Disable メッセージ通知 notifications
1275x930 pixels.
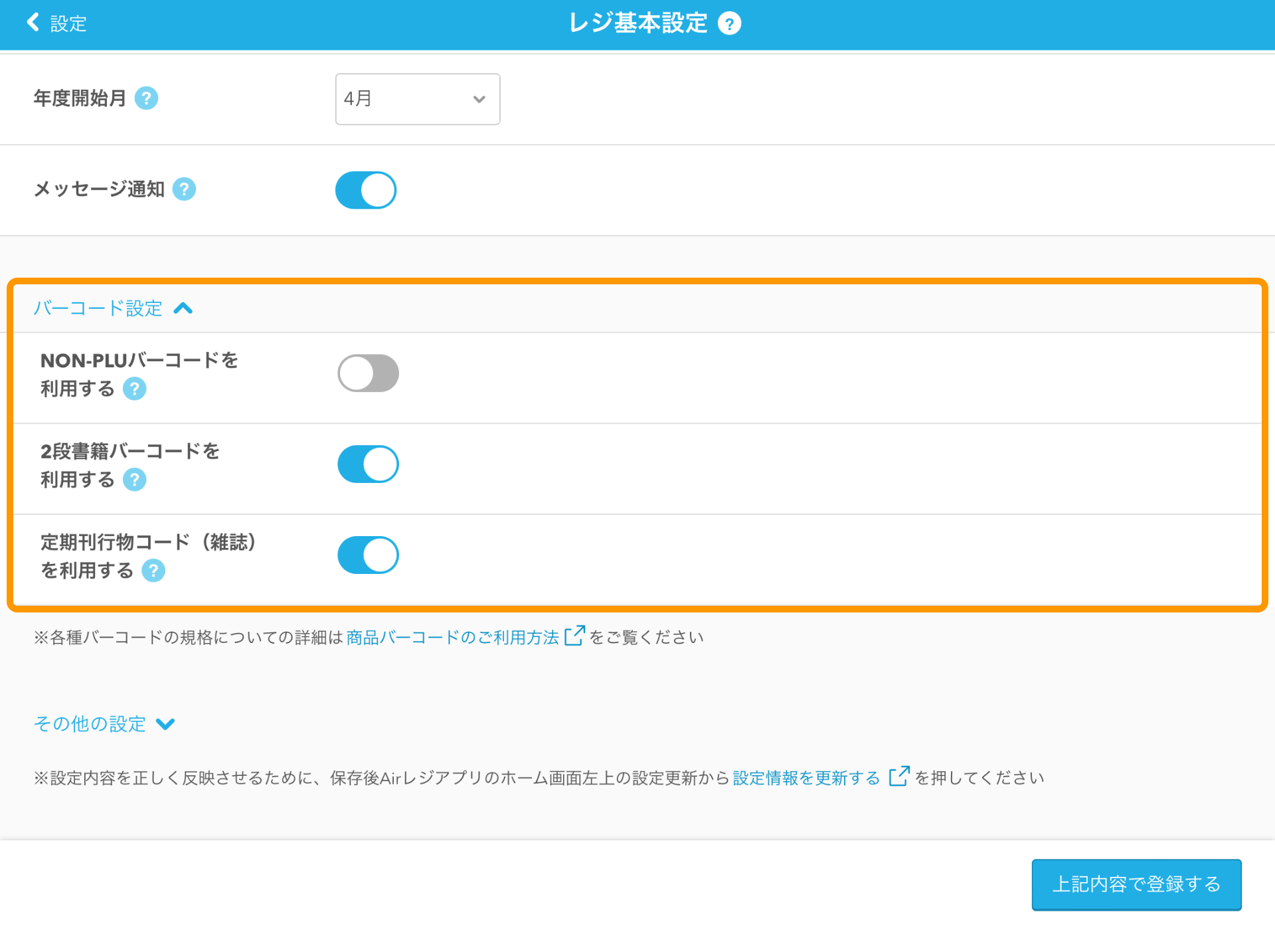point(366,189)
